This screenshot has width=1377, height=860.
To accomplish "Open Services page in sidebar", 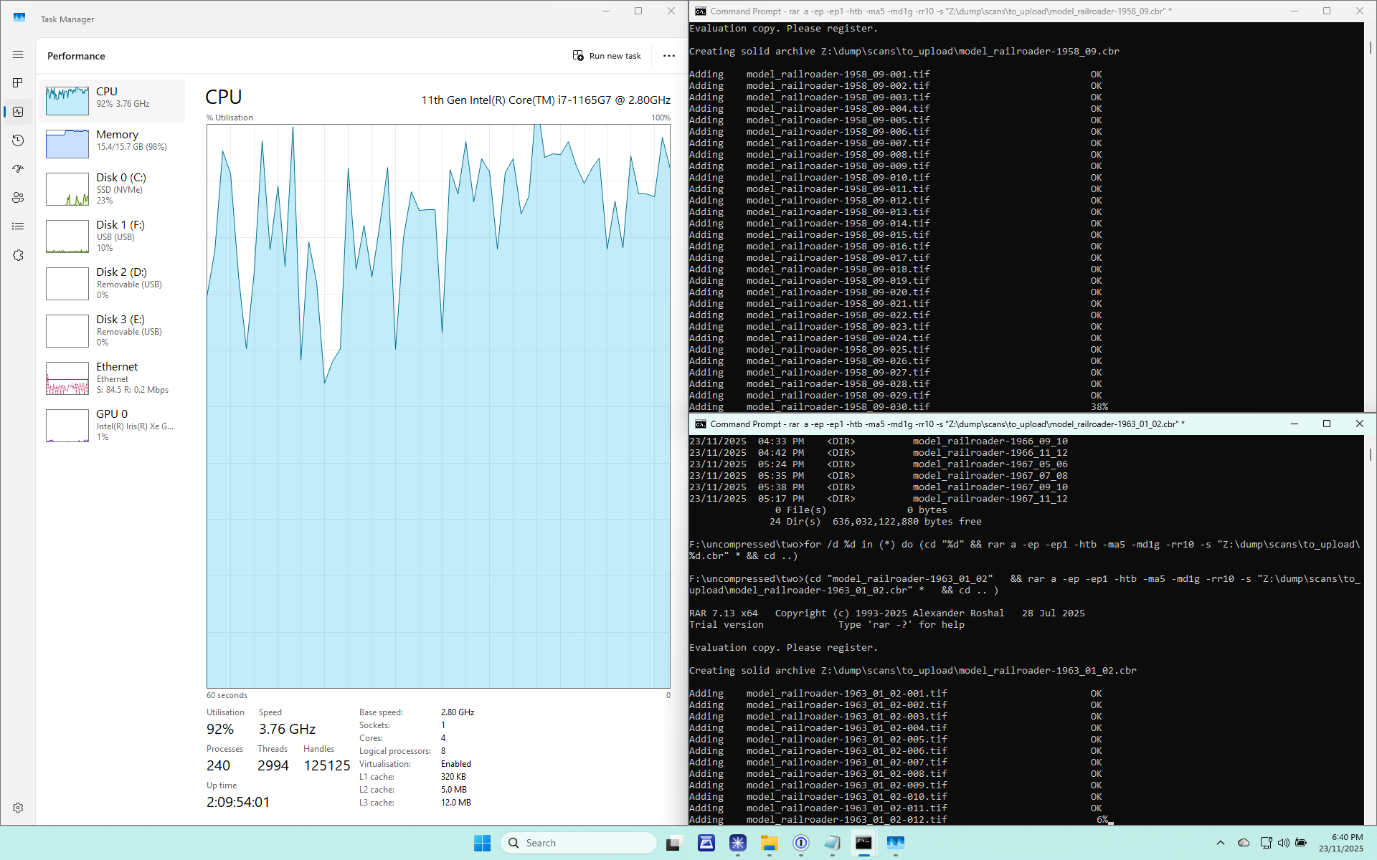I will [18, 255].
